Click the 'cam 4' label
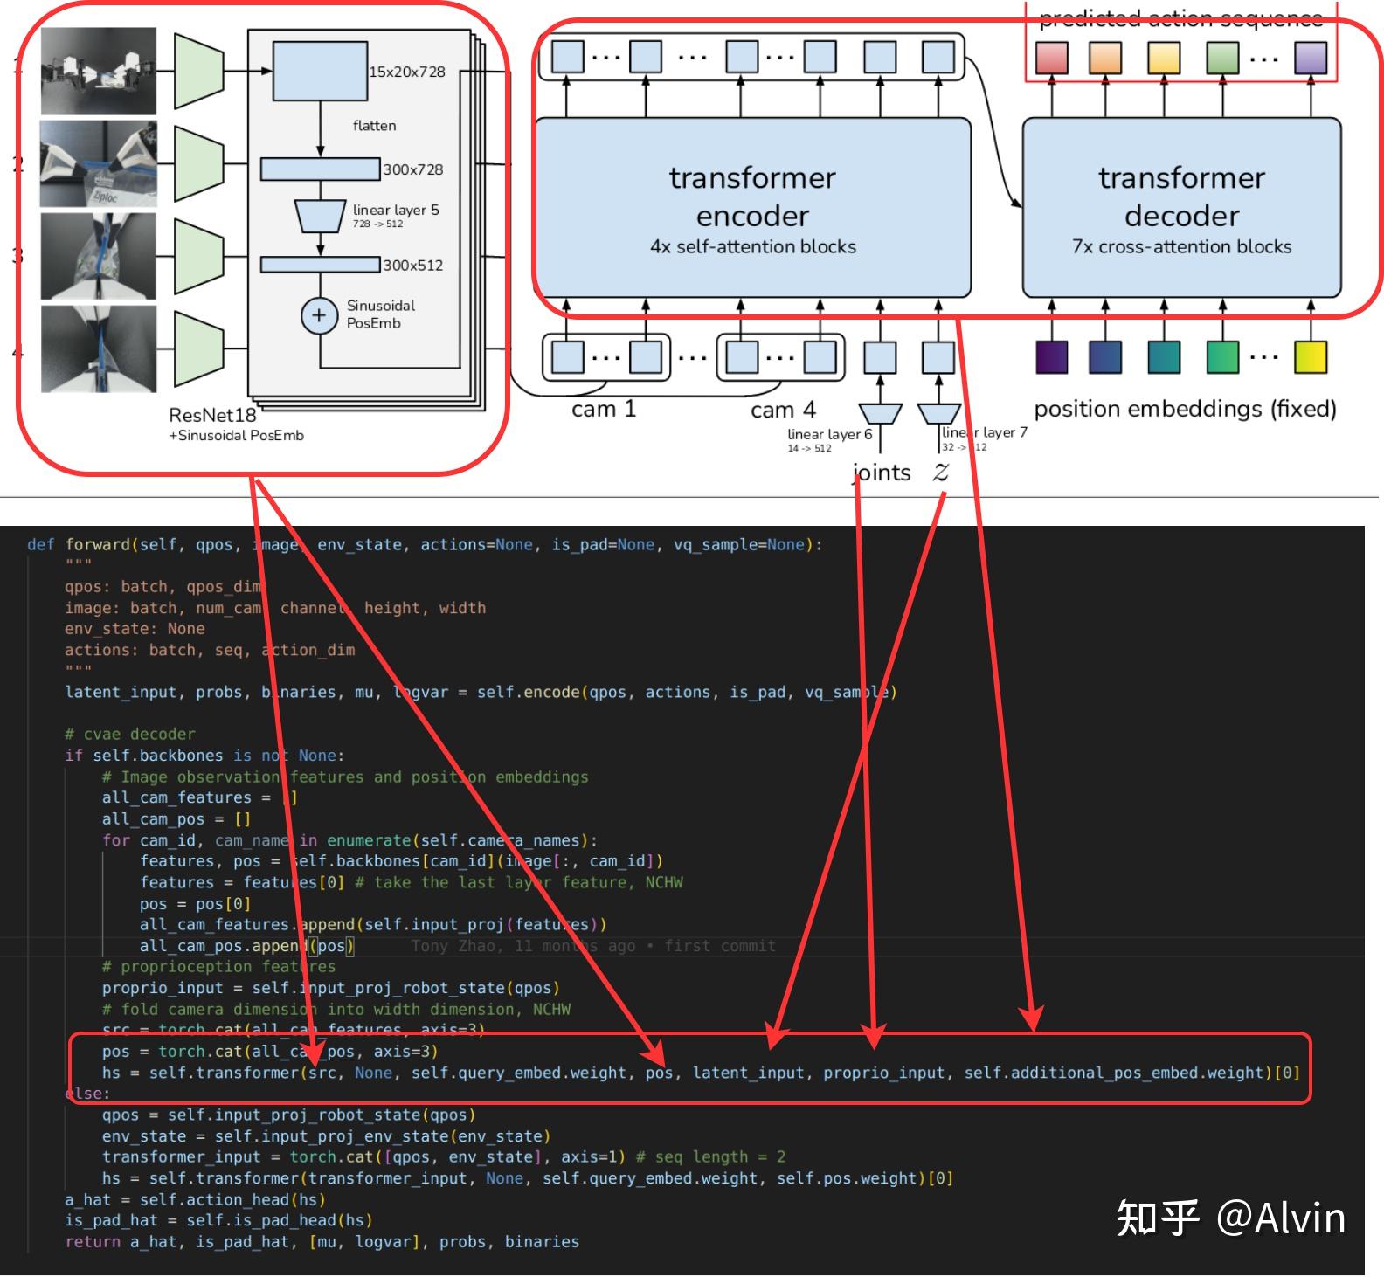1384x1277 pixels. 783,410
